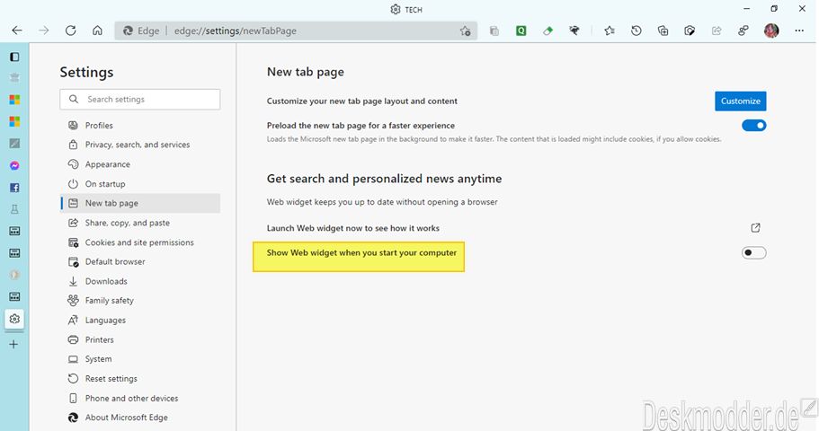Switch to the Messenger vertical tab
The image size is (819, 431).
pyautogui.click(x=14, y=165)
